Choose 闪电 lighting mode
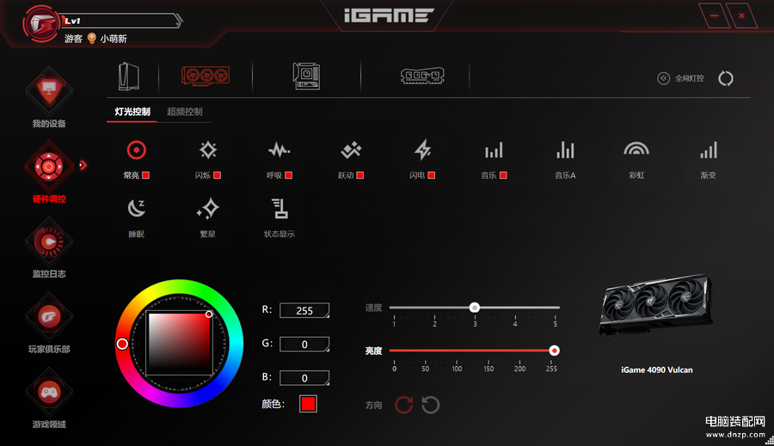The height and width of the screenshot is (446, 774). click(x=422, y=160)
